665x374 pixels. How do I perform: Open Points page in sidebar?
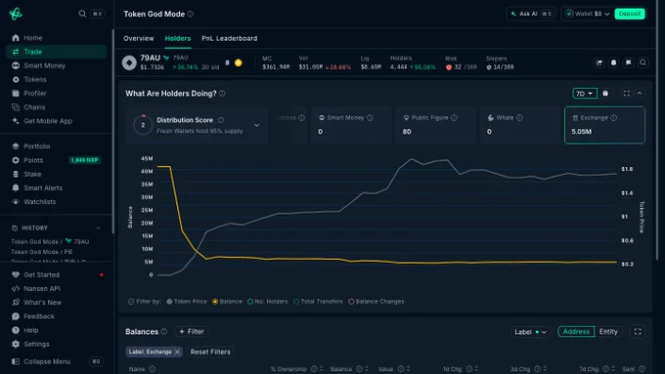(x=33, y=160)
